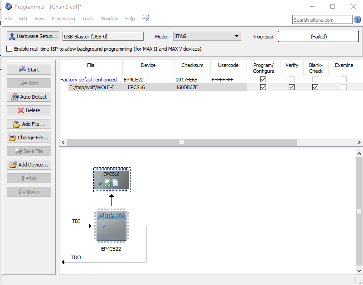Click Change File button
This screenshot has height=285, width=363.
point(29,138)
